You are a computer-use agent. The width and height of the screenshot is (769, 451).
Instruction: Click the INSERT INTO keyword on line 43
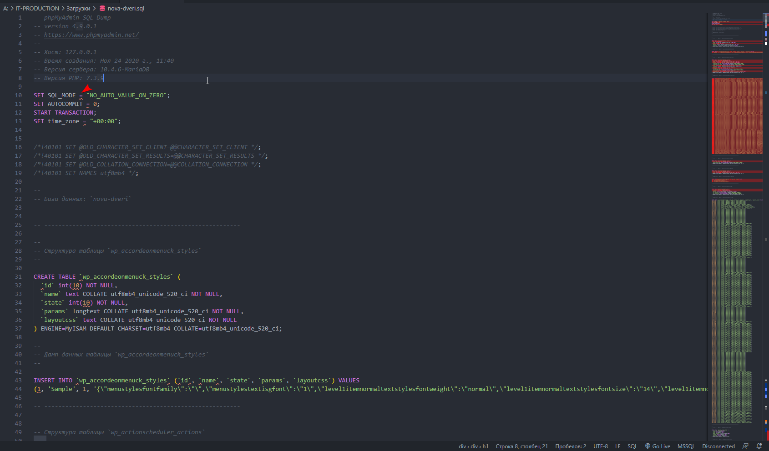click(x=53, y=380)
